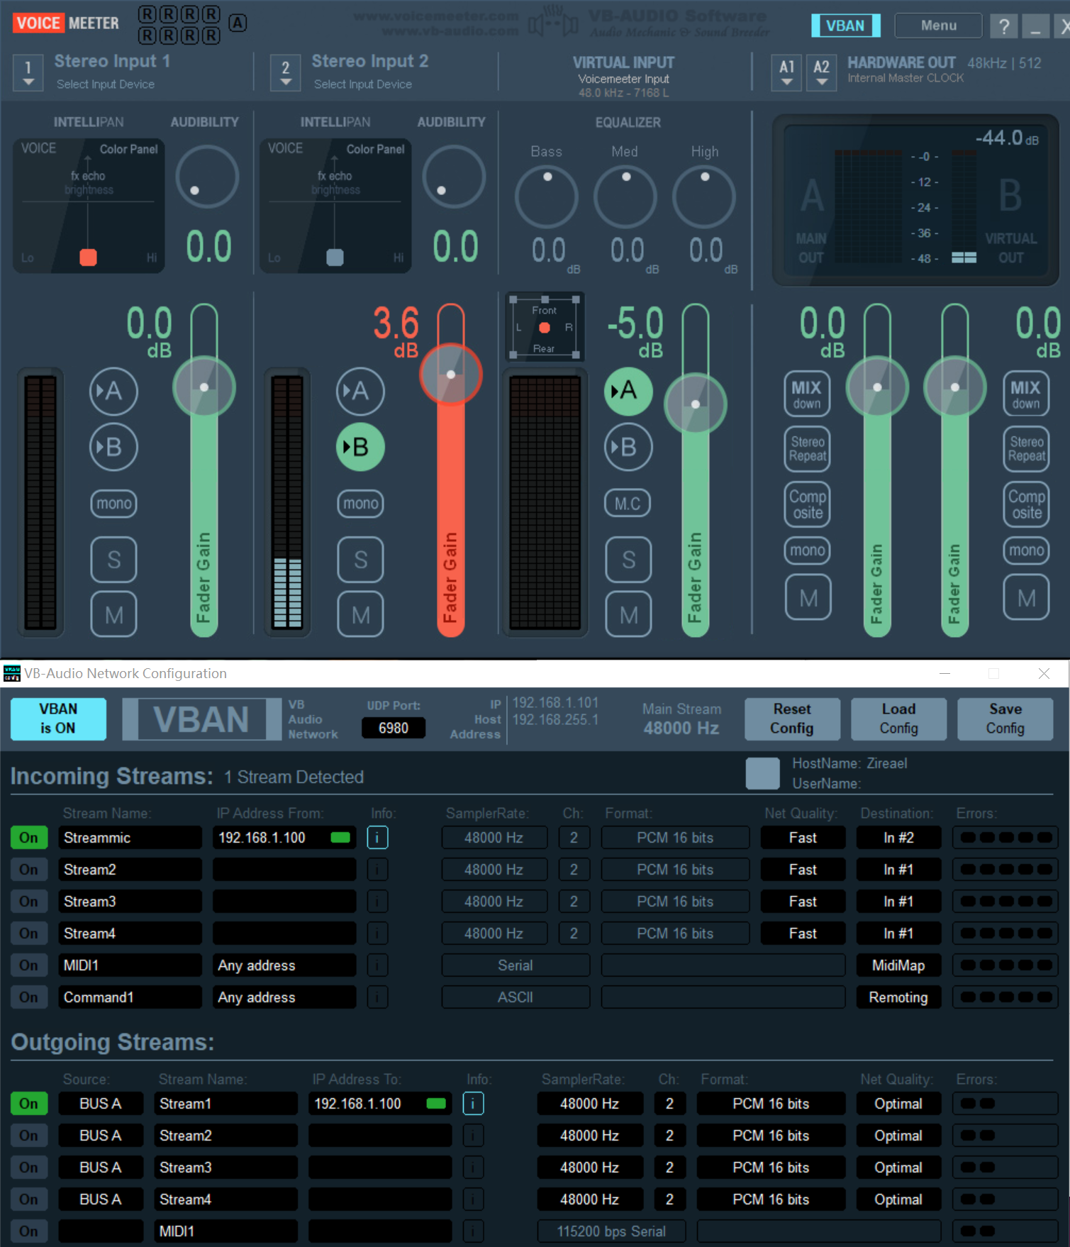Turn off the VBAN is ON switch
Screen dimensions: 1070x1247
[58, 719]
